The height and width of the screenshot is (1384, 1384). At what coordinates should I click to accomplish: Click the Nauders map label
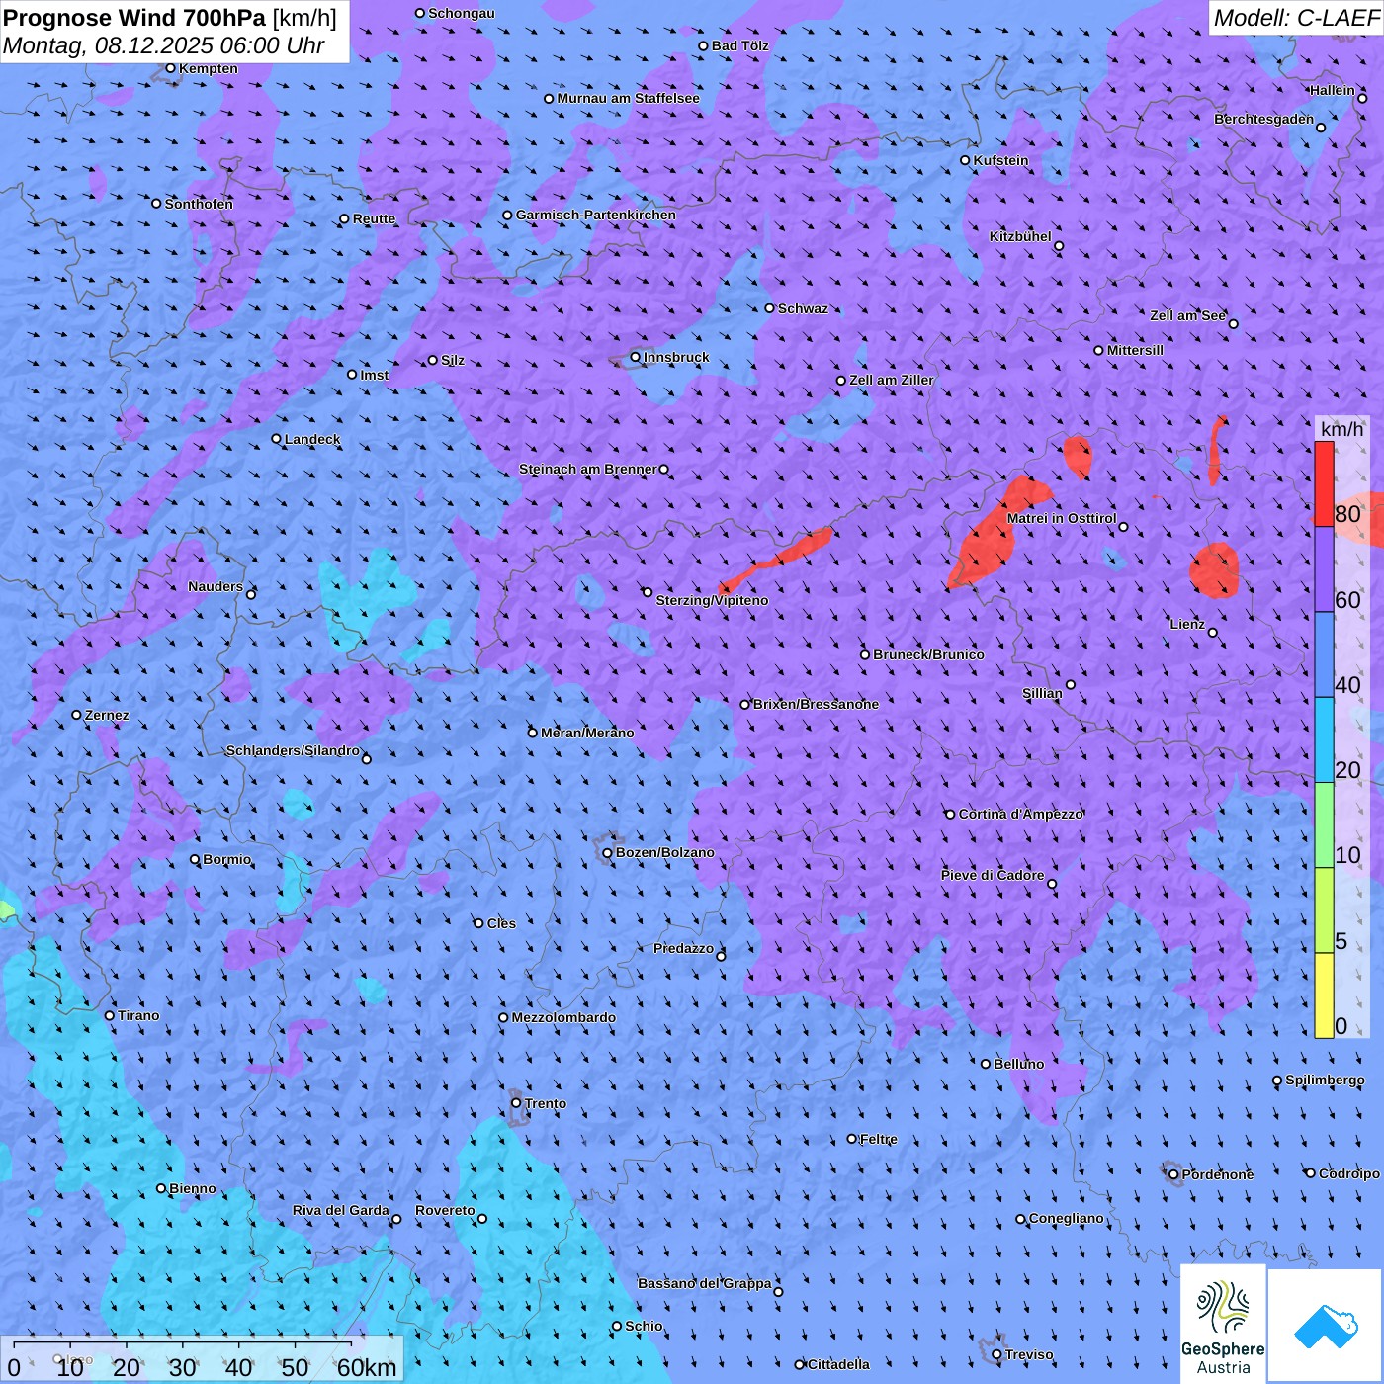(216, 586)
